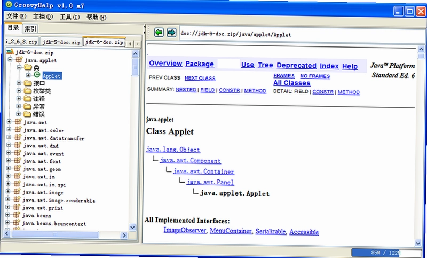
Task: Expand the java.awt.event package node
Action: [x=9, y=153]
